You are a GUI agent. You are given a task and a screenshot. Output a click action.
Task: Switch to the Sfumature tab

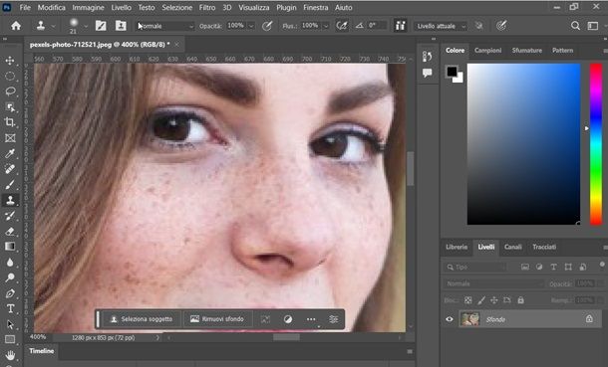526,51
